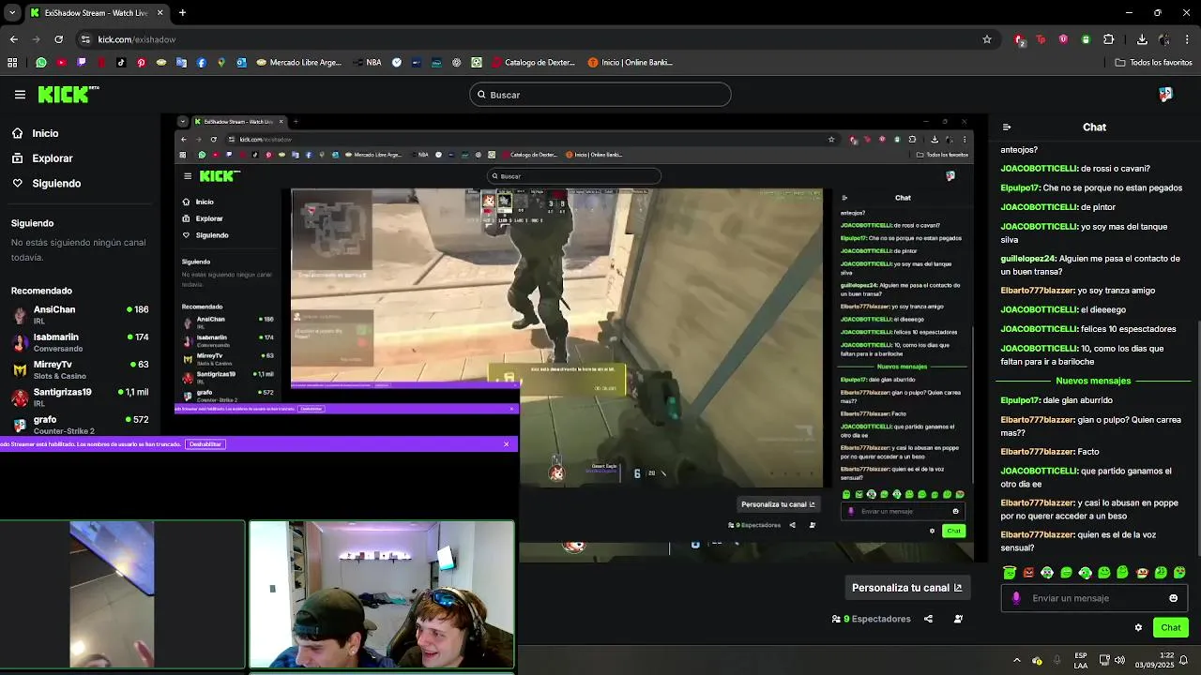Open Chrome extensions puzzle icon

click(x=1108, y=39)
